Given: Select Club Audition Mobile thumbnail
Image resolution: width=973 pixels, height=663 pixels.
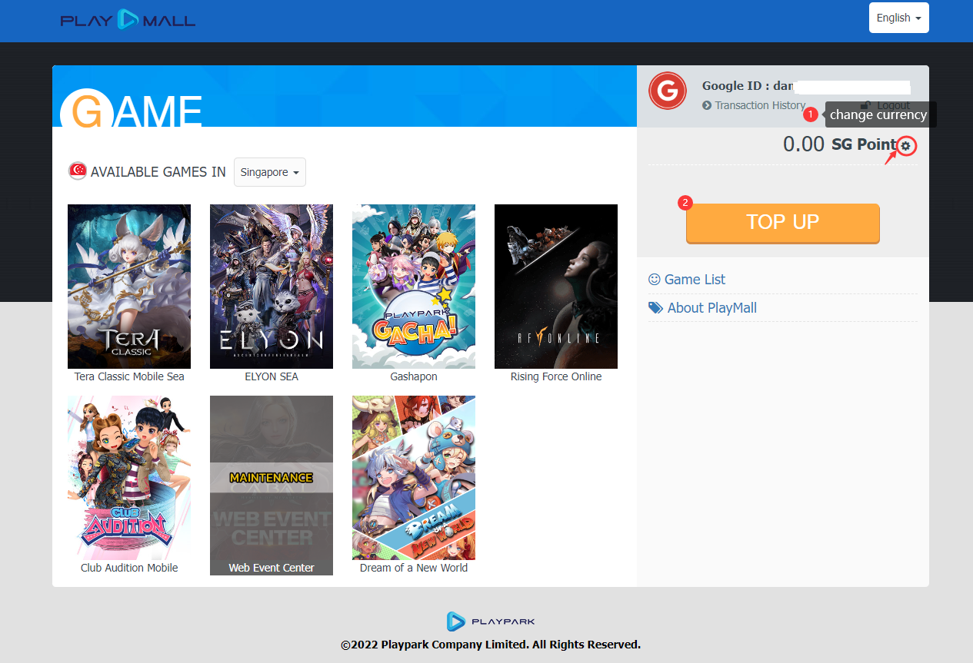Looking at the screenshot, I should tap(129, 478).
